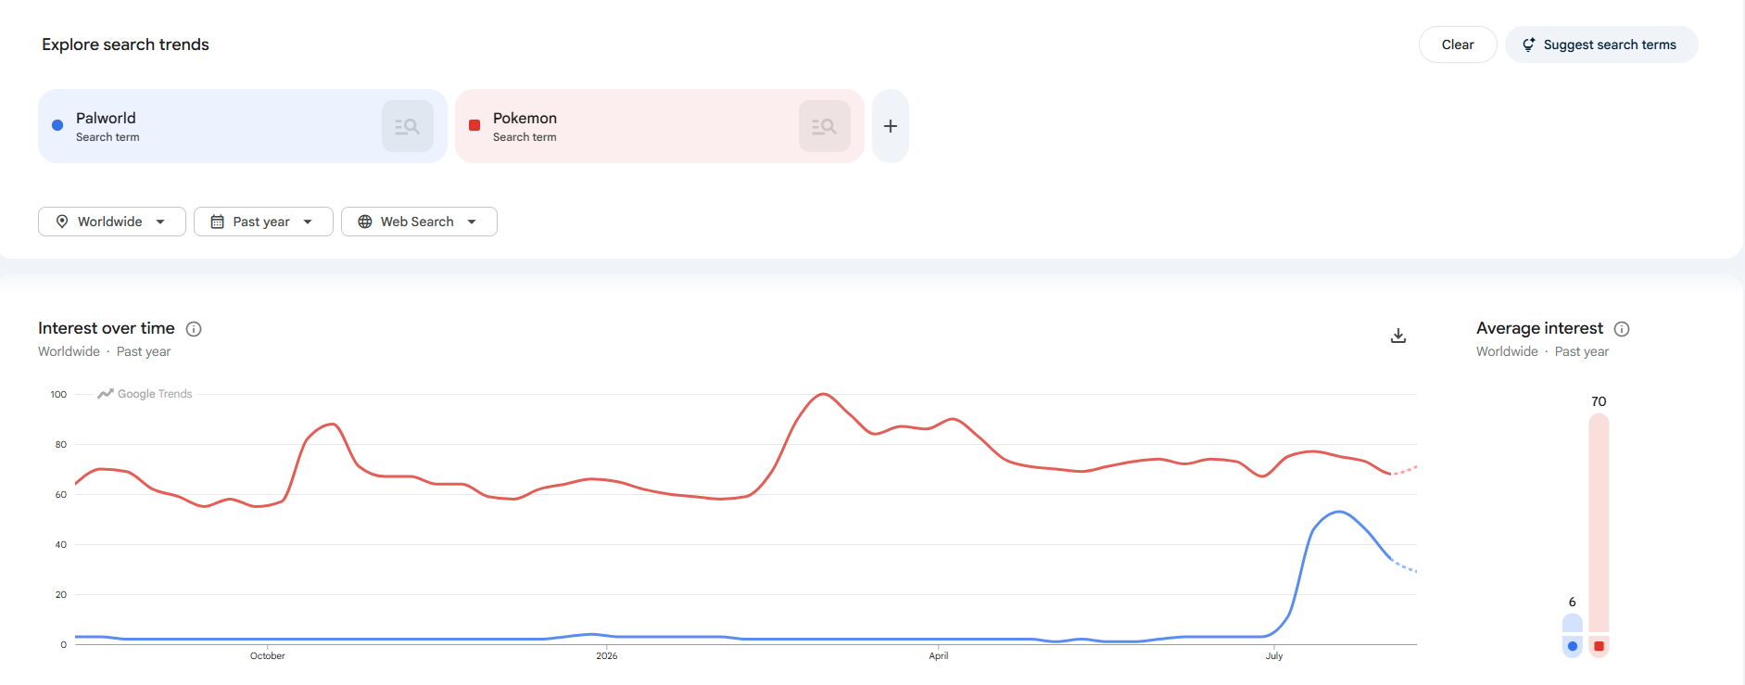Click the July marker on the timeline axis
Screen dimensions: 1745x685
click(x=1274, y=655)
